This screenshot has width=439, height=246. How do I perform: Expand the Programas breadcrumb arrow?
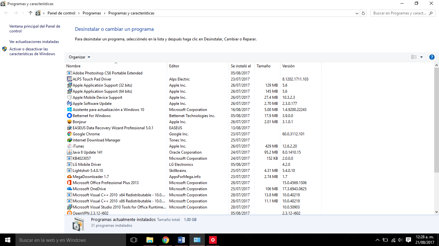tap(105, 13)
